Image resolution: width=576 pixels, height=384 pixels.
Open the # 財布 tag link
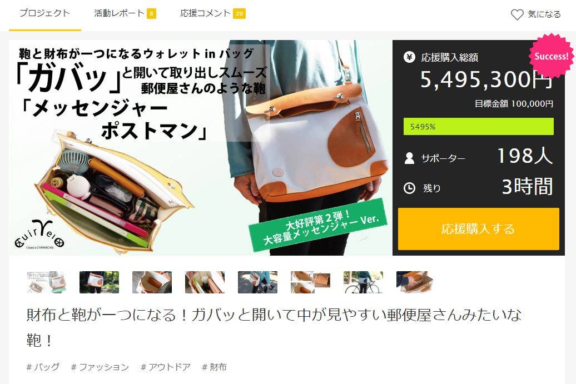[x=214, y=367]
